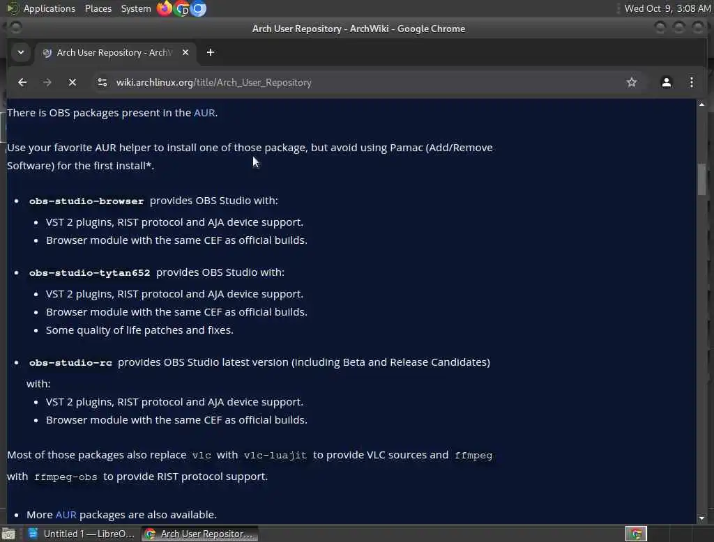The image size is (714, 542).
Task: Click the forward navigation arrow
Action: 47,82
